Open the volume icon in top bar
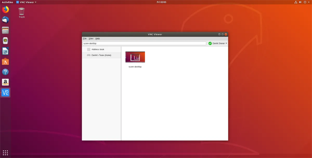 [301, 2]
